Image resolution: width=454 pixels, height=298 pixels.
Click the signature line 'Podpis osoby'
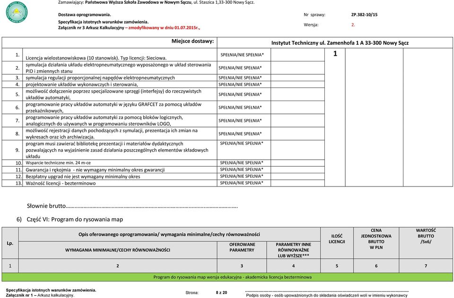327,295
